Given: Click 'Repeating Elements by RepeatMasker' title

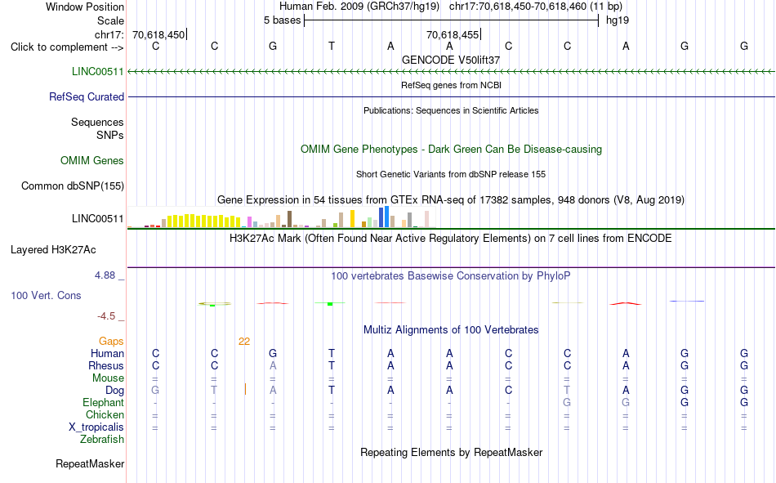Looking at the screenshot, I should 451,452.
